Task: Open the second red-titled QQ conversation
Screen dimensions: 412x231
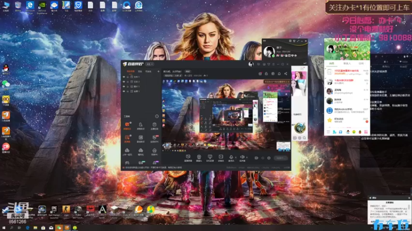Action: pos(347,82)
